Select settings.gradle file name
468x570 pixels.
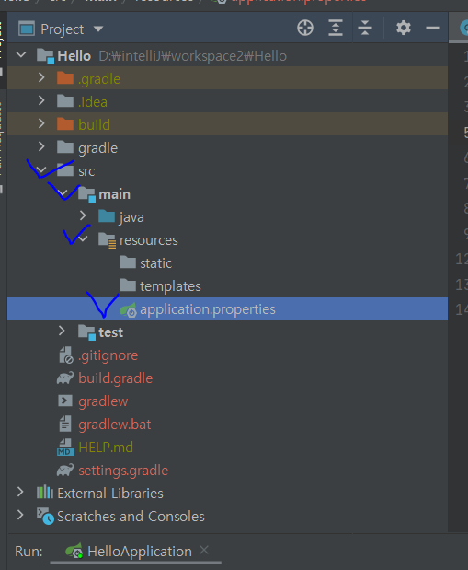(123, 471)
